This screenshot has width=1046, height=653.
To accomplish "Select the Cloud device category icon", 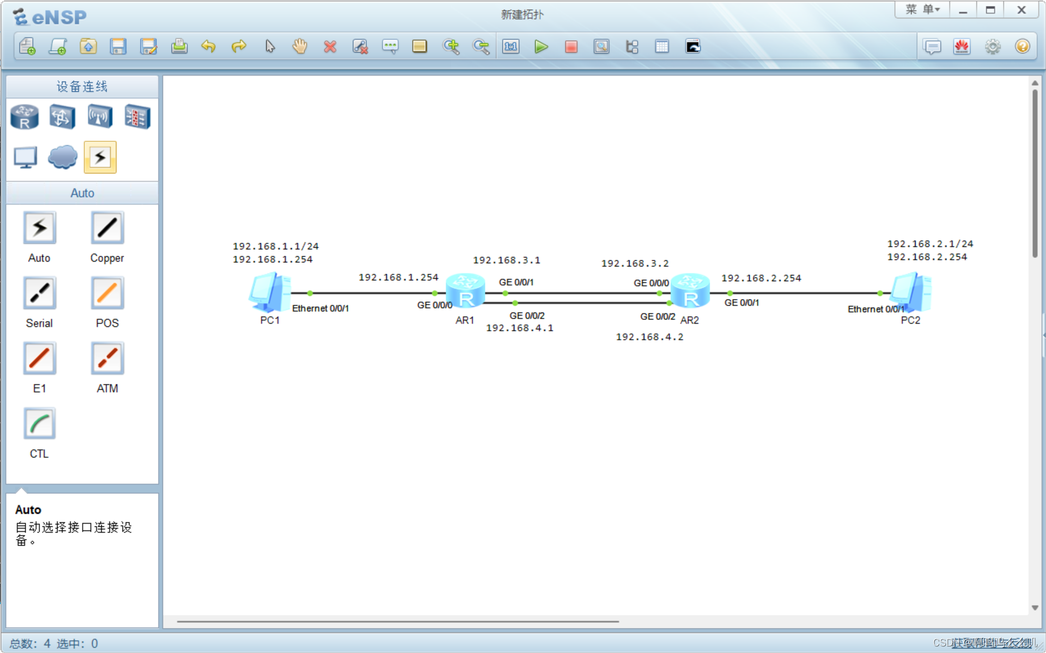I will pyautogui.click(x=62, y=157).
